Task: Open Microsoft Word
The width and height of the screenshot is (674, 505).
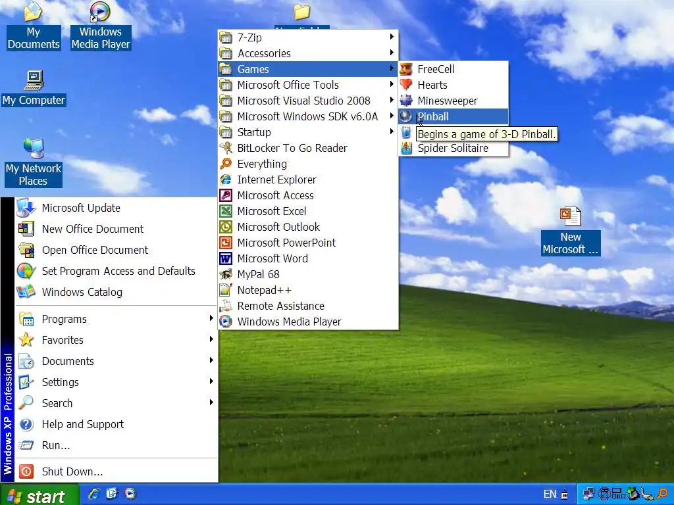Action: pos(308,258)
